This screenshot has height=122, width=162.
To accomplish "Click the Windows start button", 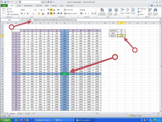I will [6, 120].
